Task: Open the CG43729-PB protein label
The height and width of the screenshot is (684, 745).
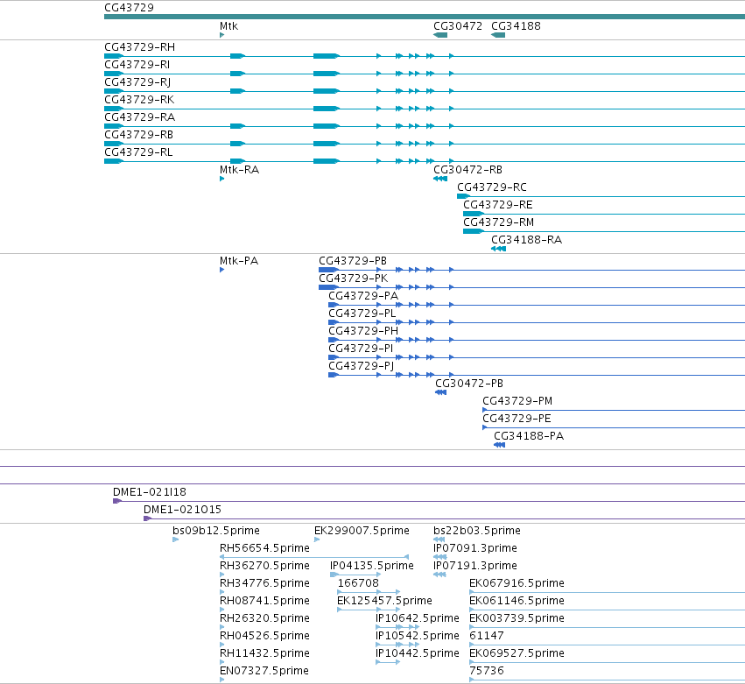Action: tap(353, 262)
